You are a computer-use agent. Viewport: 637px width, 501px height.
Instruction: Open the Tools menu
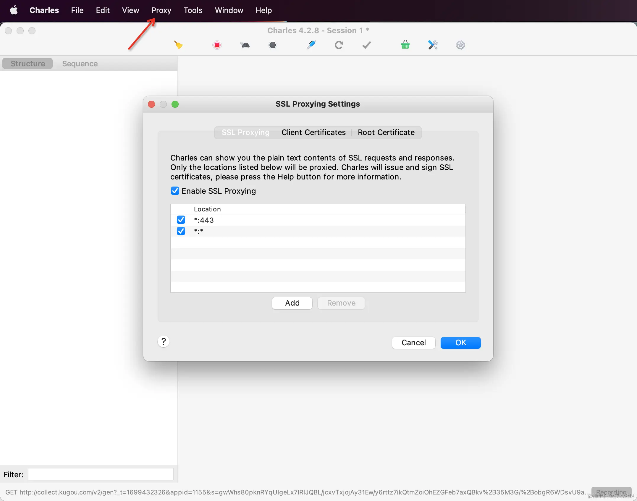193,10
